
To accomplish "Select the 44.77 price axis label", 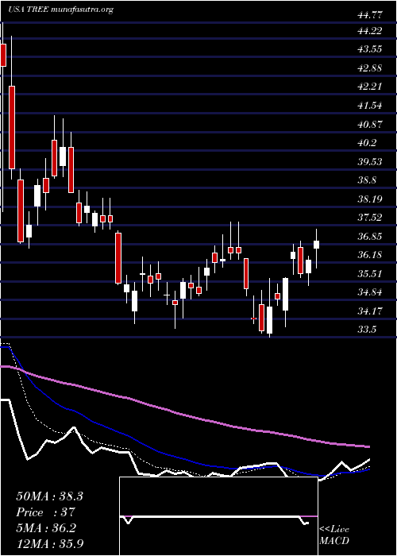I will coord(369,15).
